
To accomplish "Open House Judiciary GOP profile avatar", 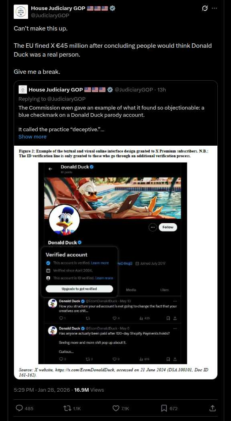I will point(21,12).
